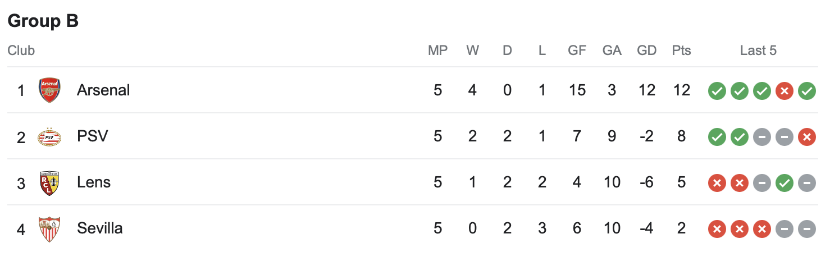The width and height of the screenshot is (830, 266).
Task: Click the Last 5 column header
Action: tap(758, 51)
